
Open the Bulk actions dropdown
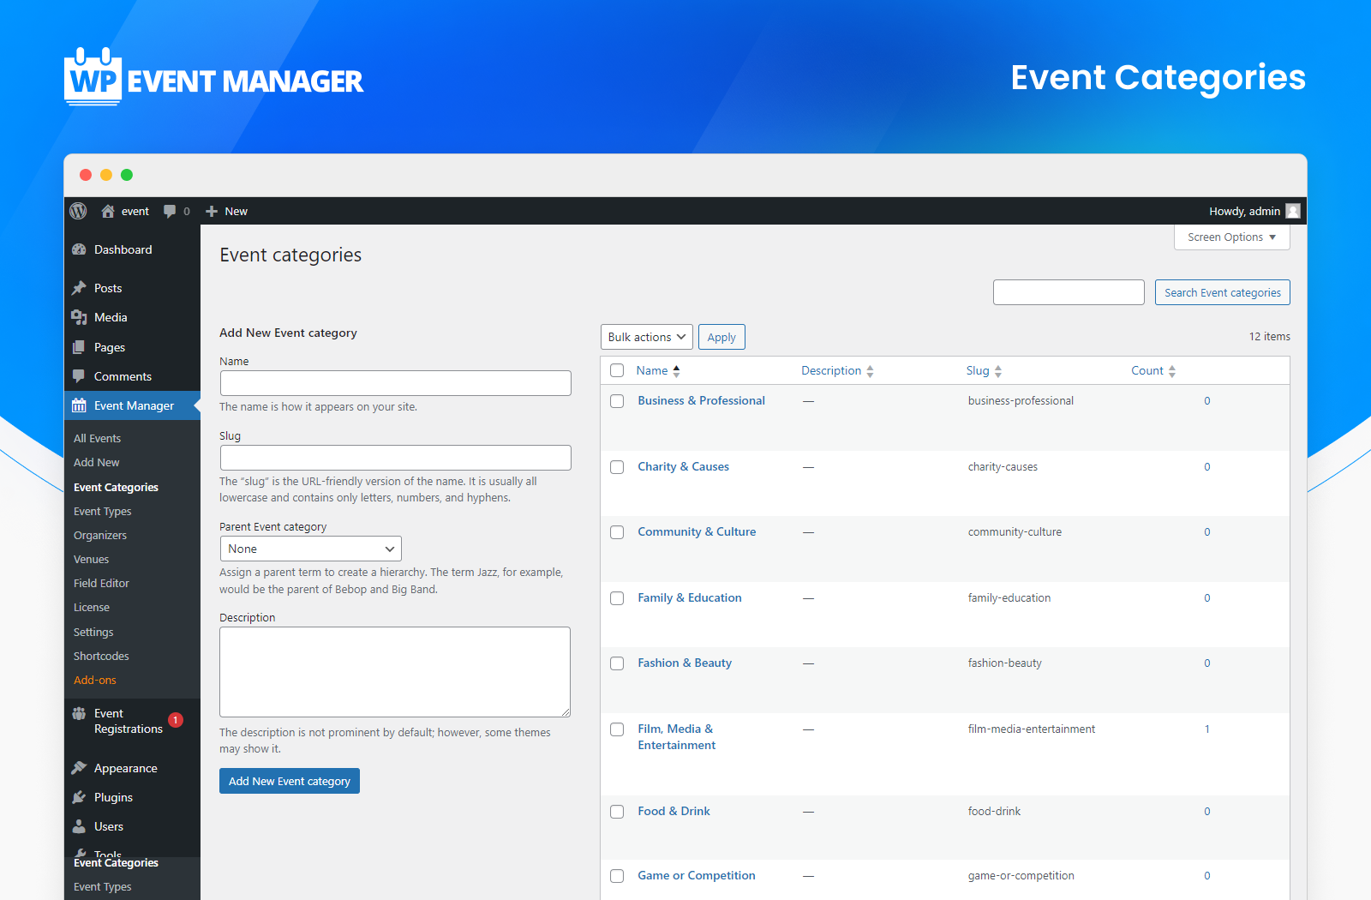click(647, 337)
